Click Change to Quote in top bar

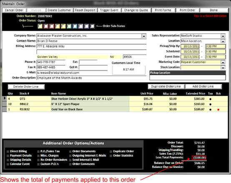tap(136, 10)
